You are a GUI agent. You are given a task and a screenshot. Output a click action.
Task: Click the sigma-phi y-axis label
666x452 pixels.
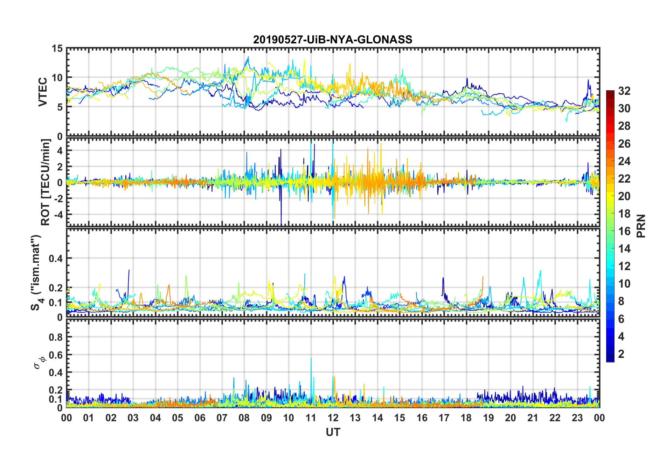click(x=39, y=363)
